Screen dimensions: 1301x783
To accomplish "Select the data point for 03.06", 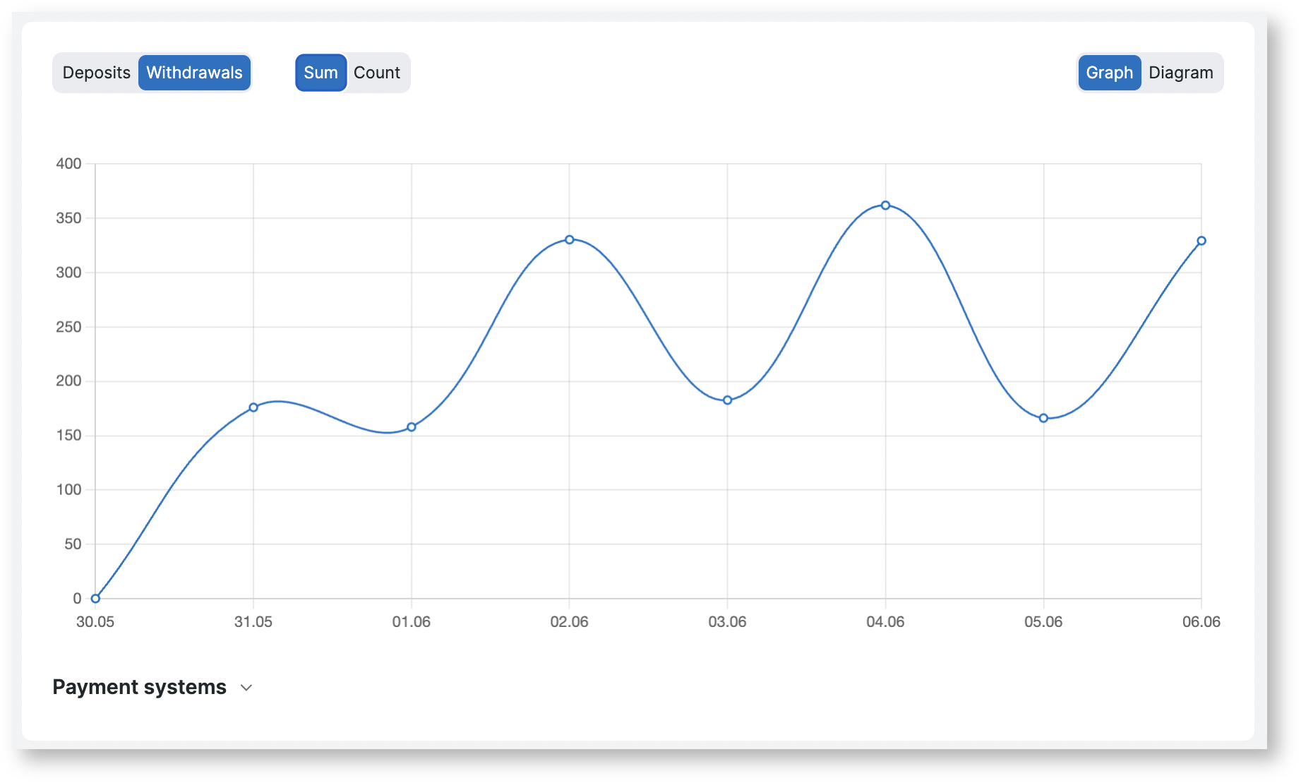I will coord(728,400).
